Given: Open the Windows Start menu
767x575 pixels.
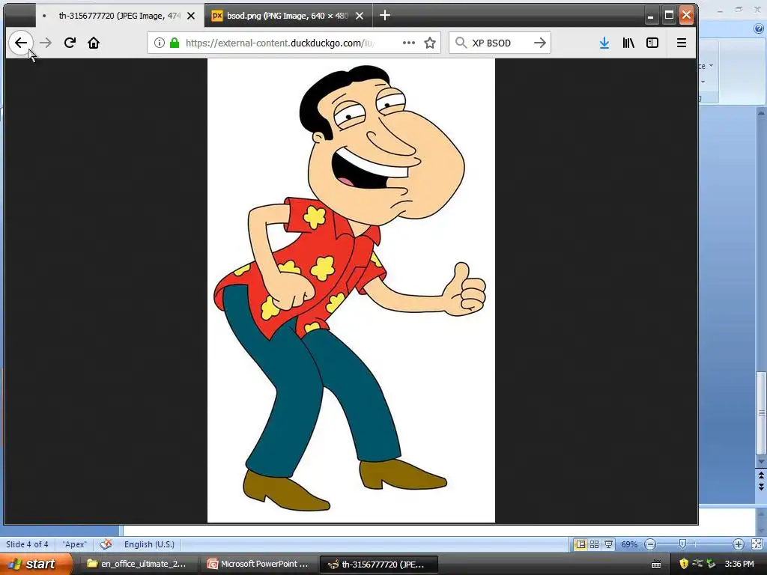Looking at the screenshot, I should [35, 565].
